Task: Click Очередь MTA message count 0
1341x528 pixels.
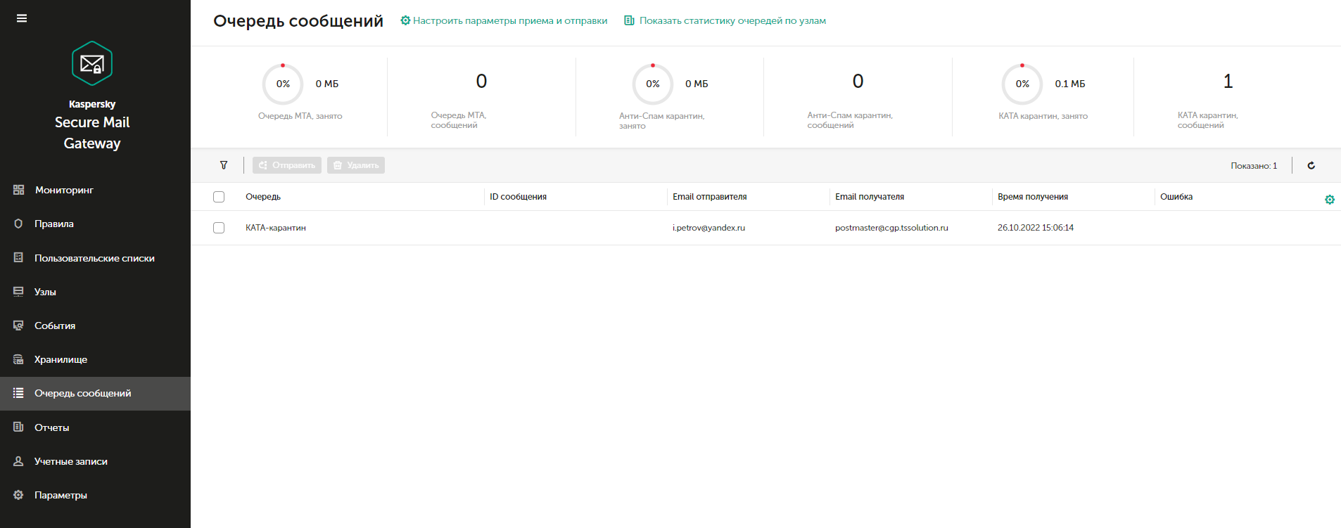Action: pyautogui.click(x=481, y=82)
